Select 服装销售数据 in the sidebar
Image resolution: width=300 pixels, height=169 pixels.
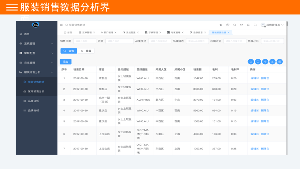[x=36, y=82]
